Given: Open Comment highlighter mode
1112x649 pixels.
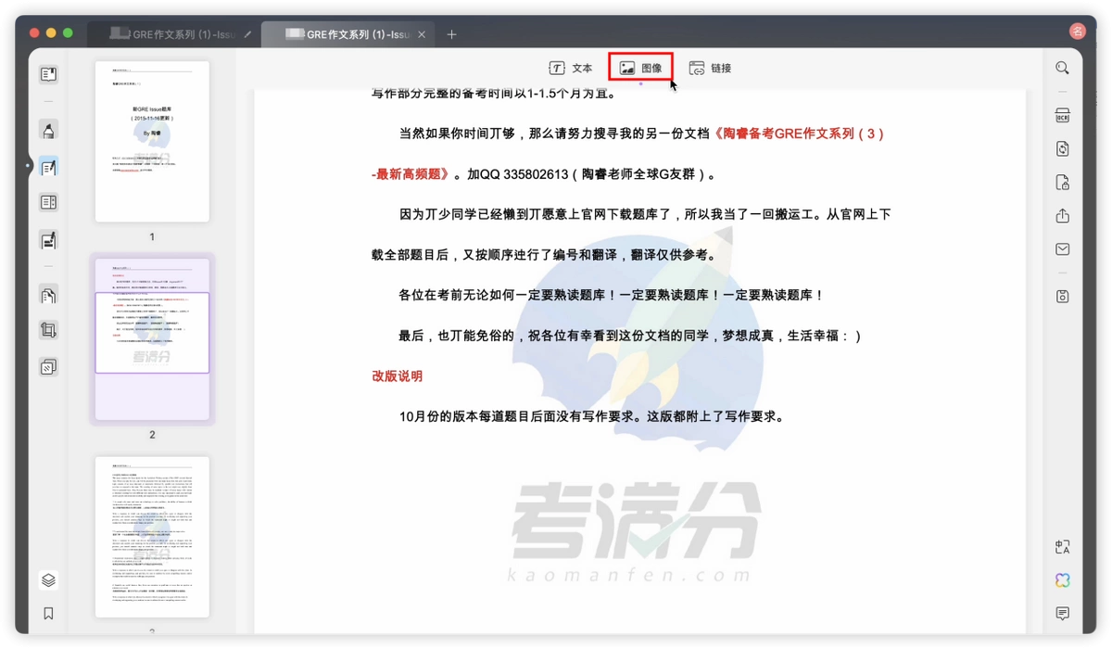Looking at the screenshot, I should (x=48, y=130).
